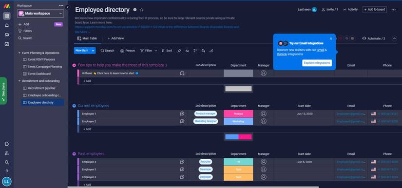This screenshot has width=402, height=188.
Task: Collapse the sidebar with arrow button
Action: pyautogui.click(x=68, y=7)
